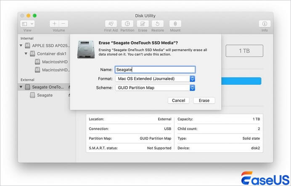The width and height of the screenshot is (291, 186).
Task: Add a volume with the plus button
Action: click(x=54, y=24)
